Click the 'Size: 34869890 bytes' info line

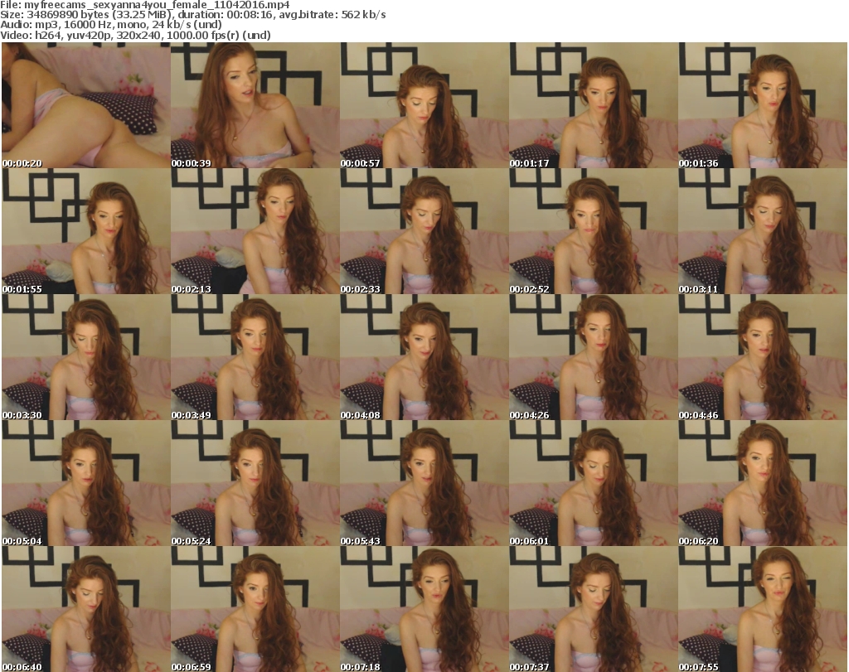click(x=192, y=15)
